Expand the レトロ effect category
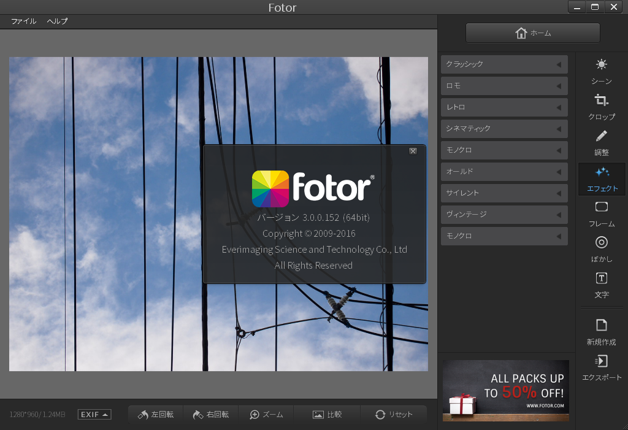 (504, 107)
